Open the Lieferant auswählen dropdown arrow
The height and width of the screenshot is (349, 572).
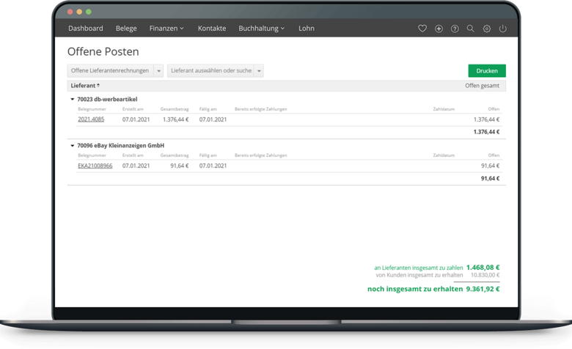click(x=259, y=71)
